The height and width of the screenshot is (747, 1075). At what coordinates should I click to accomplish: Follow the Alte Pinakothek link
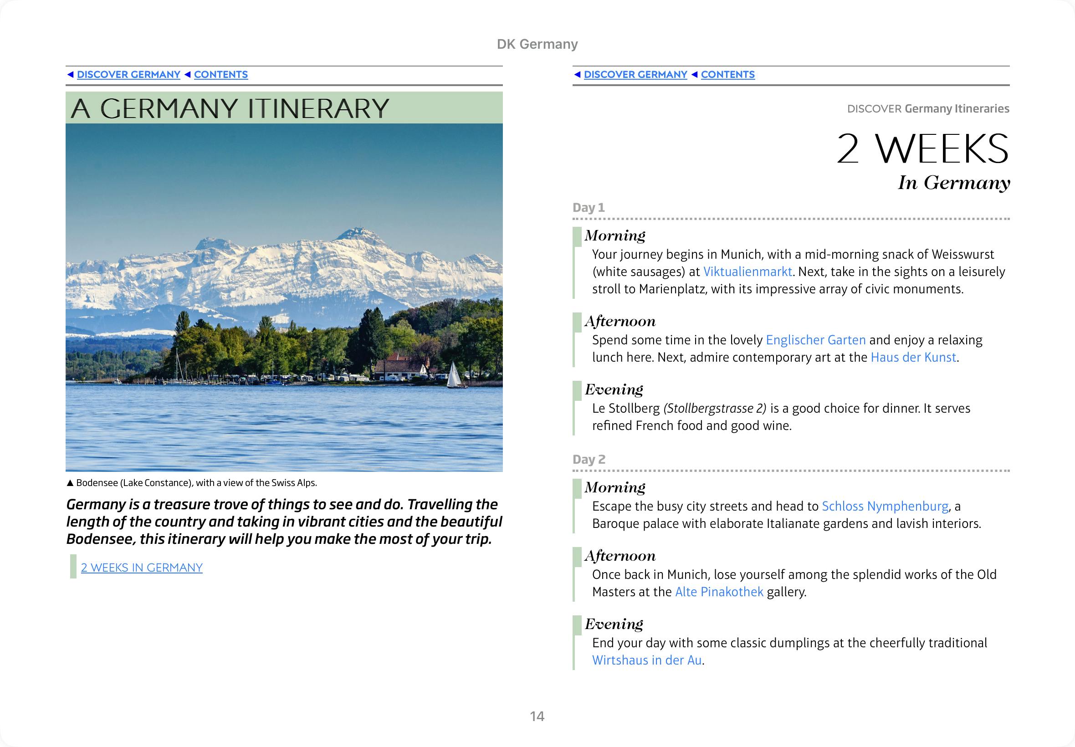pos(719,592)
